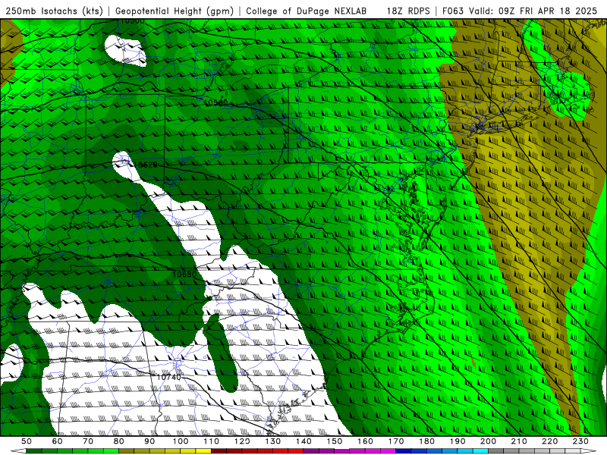Click the 200 value on the color scale
This screenshot has height=455, width=607.
(489, 441)
